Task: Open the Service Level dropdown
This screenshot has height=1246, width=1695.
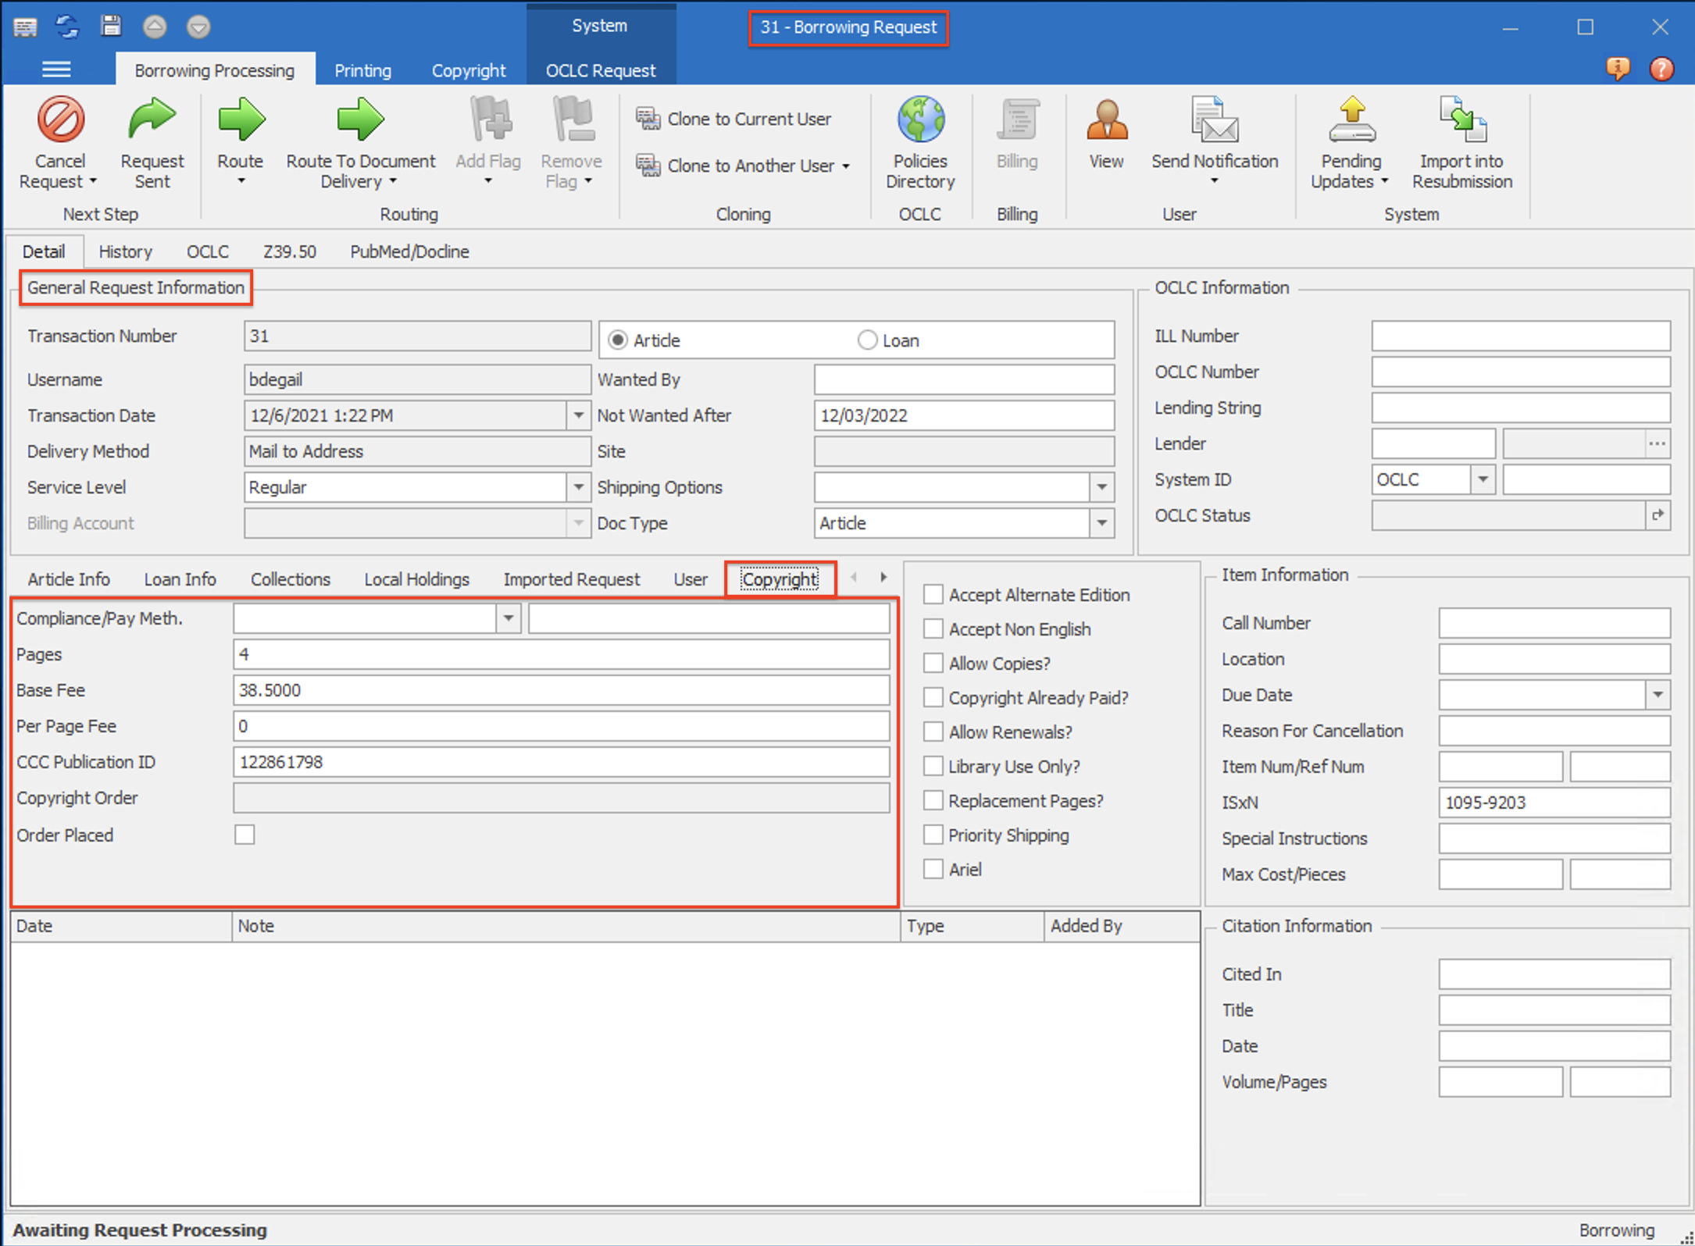Action: tap(578, 486)
